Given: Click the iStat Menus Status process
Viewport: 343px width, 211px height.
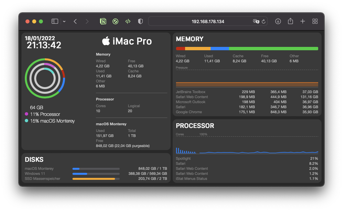Looking at the screenshot, I should point(247,179).
